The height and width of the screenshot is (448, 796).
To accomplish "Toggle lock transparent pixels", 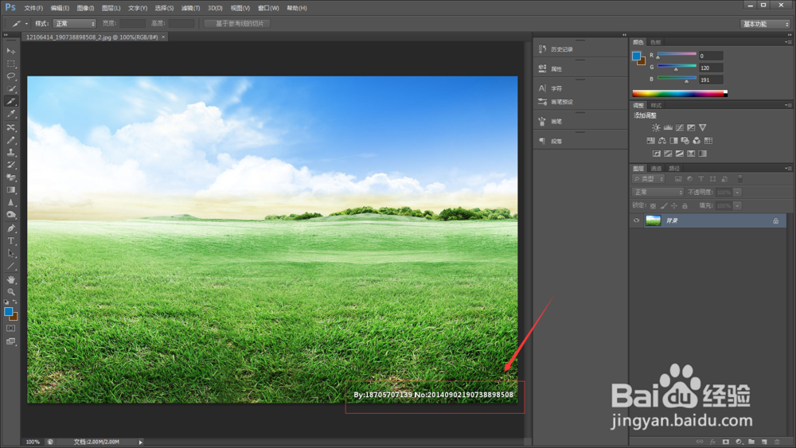I will pos(653,206).
